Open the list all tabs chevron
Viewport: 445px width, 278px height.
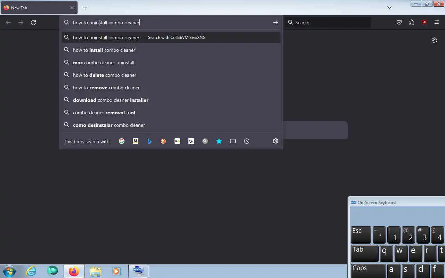389,8
